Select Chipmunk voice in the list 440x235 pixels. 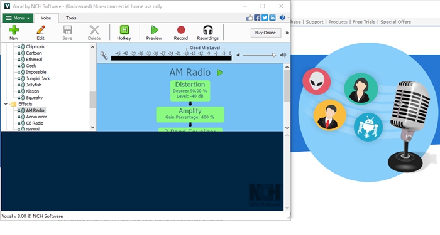(35, 47)
